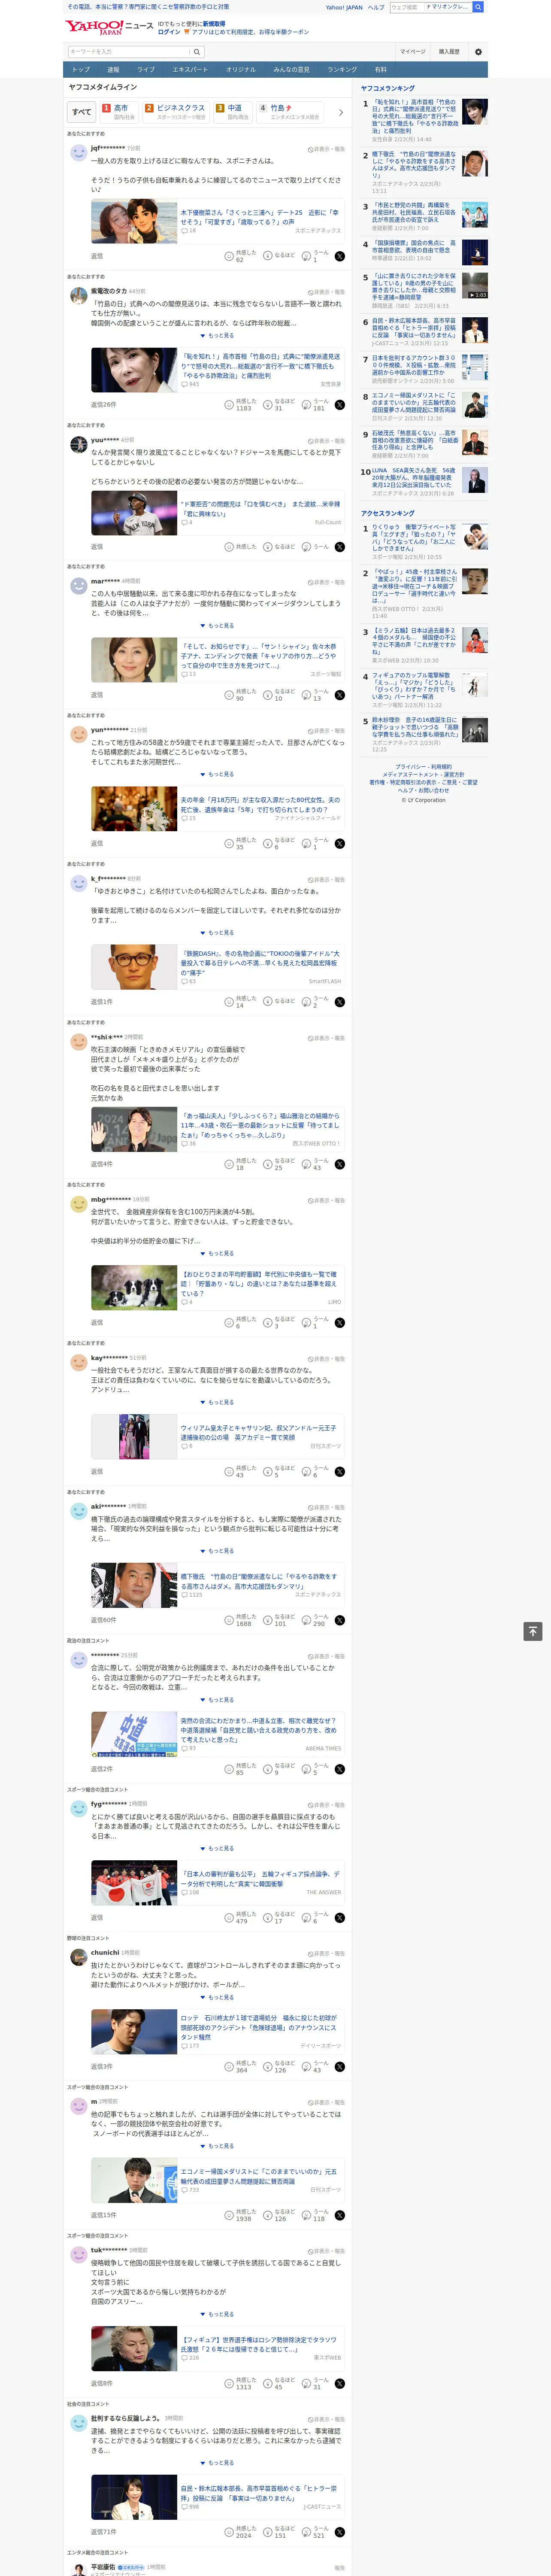551x2576 pixels.
Task: Click 非表示・報告 on jqf's comment
Action: tap(326, 149)
